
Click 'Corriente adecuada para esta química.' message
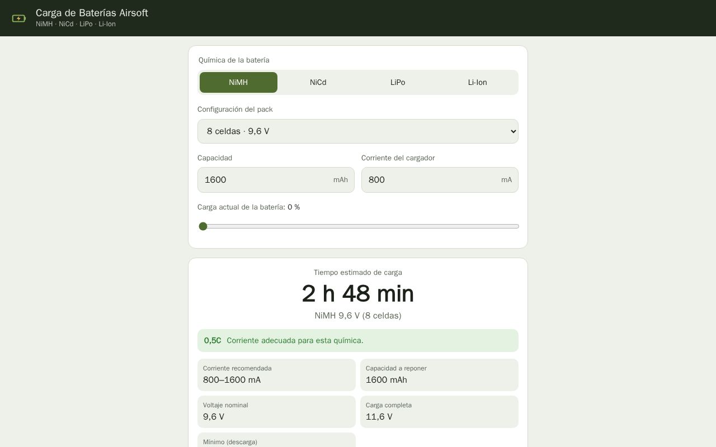[x=295, y=340]
